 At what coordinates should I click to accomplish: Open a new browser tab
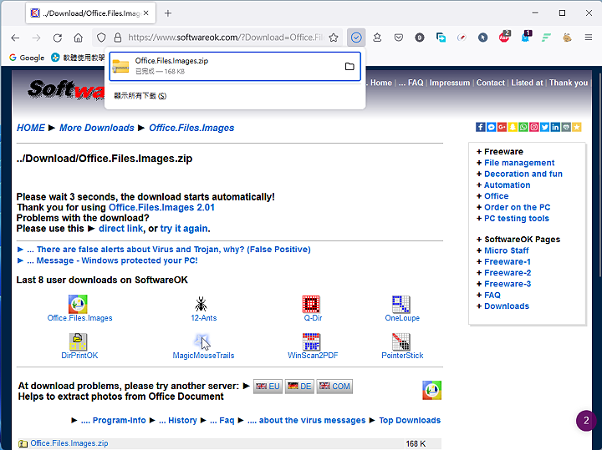pos(168,13)
